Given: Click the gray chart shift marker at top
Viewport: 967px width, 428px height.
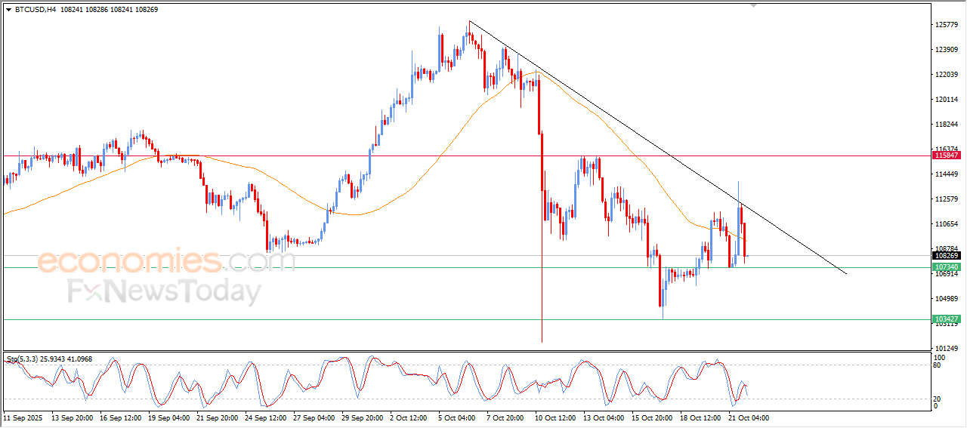Looking at the screenshot, I should coord(752,5).
